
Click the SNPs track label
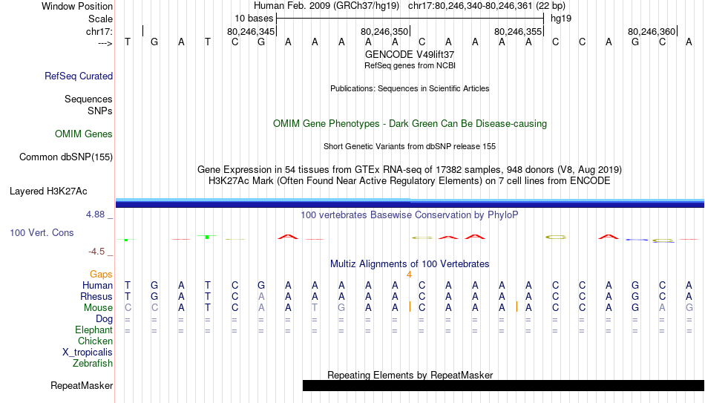point(100,111)
